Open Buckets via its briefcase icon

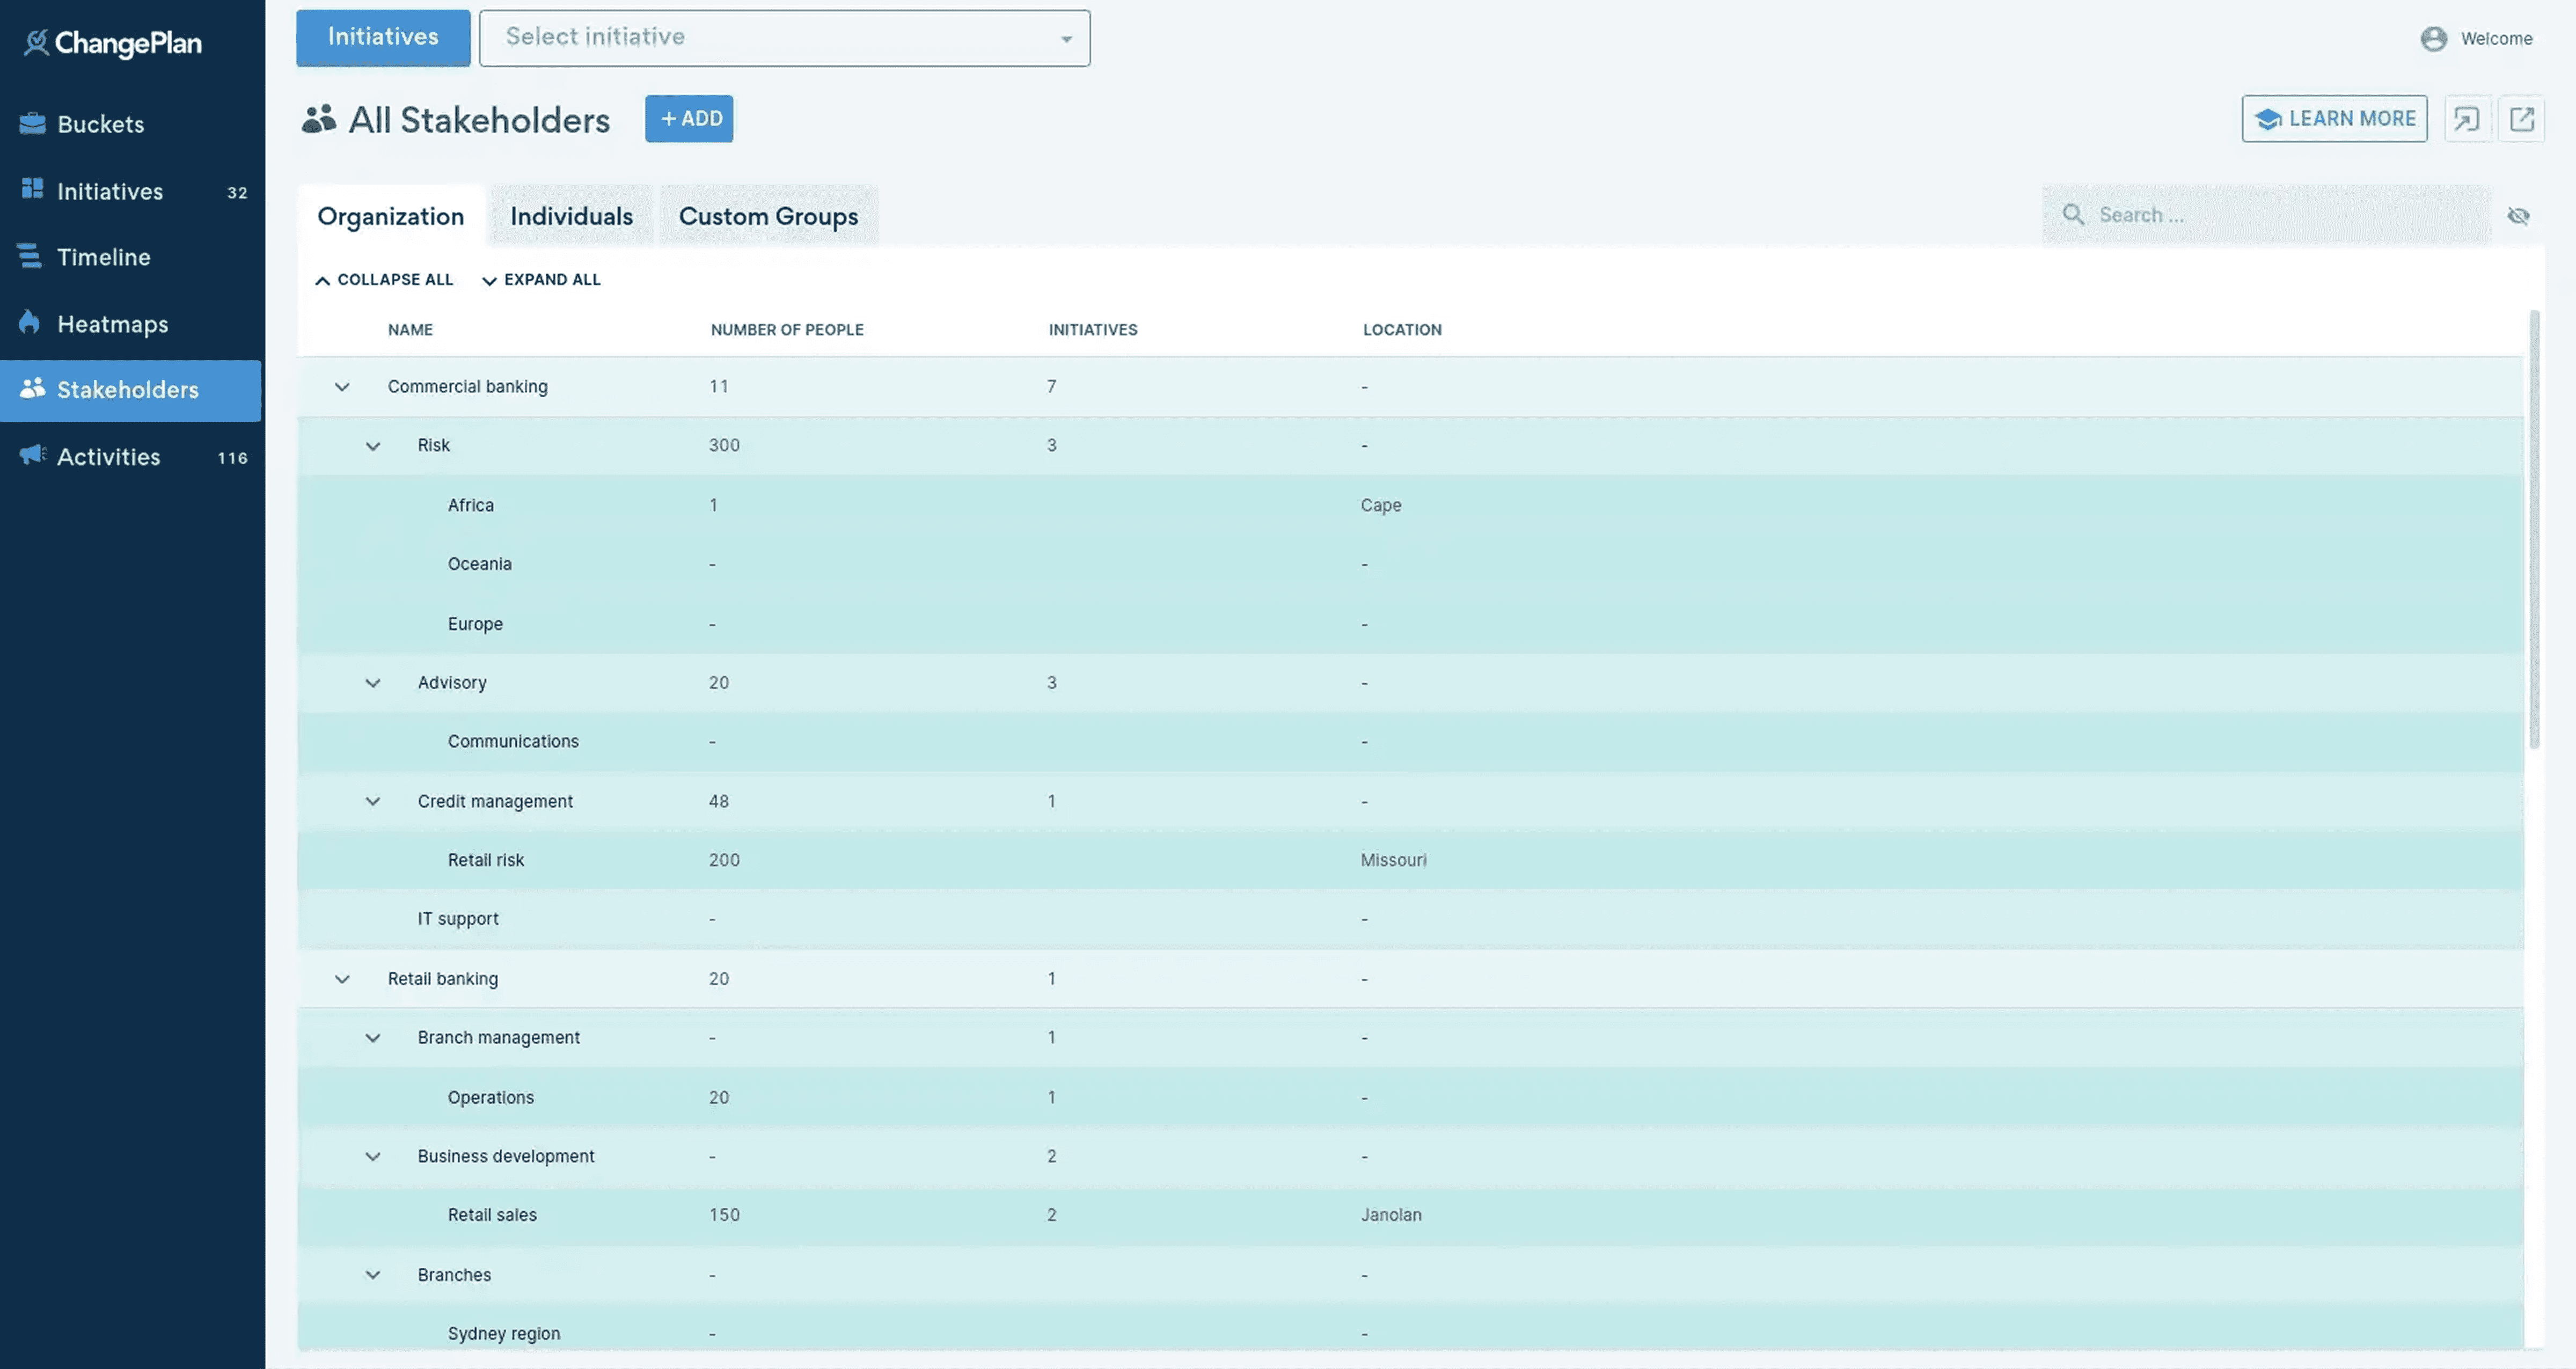coord(32,123)
